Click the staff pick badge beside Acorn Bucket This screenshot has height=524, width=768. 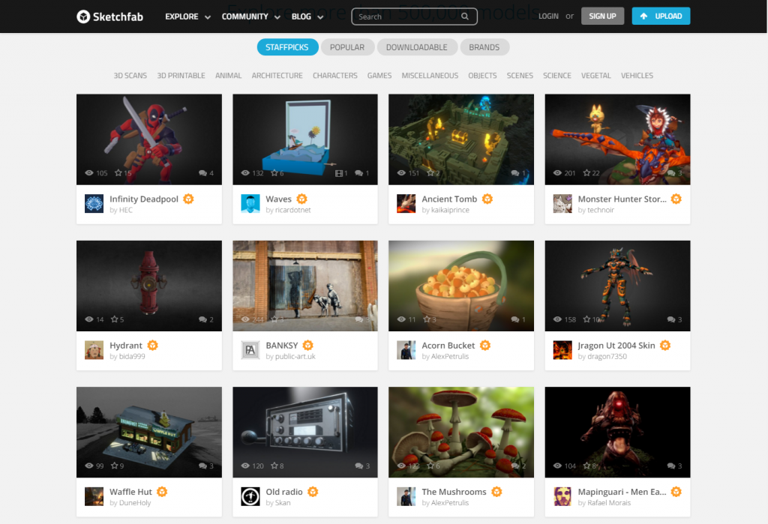click(x=485, y=346)
